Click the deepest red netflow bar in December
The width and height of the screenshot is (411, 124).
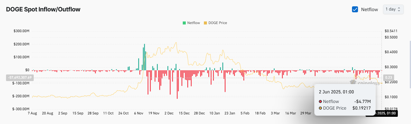pos(177,84)
